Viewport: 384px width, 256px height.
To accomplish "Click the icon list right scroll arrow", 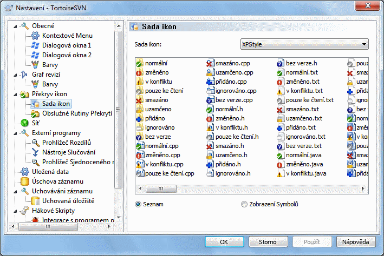I will click(x=363, y=188).
